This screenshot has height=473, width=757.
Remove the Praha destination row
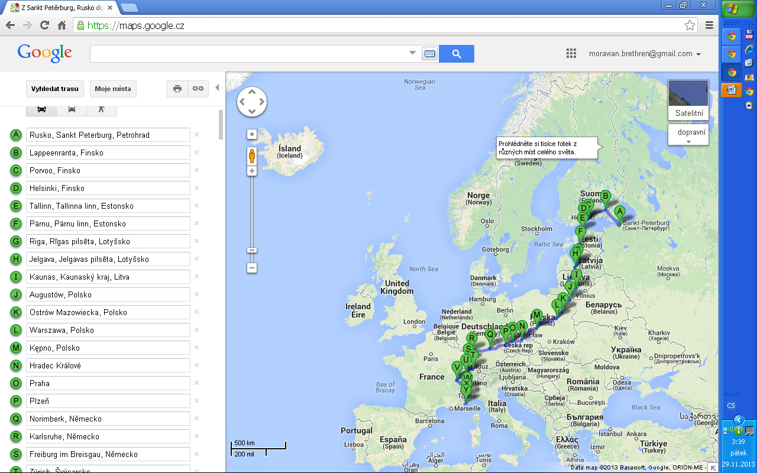click(x=196, y=383)
